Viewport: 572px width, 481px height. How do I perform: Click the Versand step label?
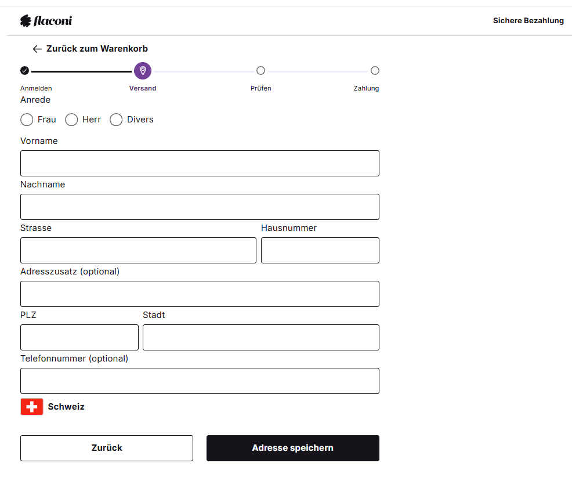[x=143, y=88]
